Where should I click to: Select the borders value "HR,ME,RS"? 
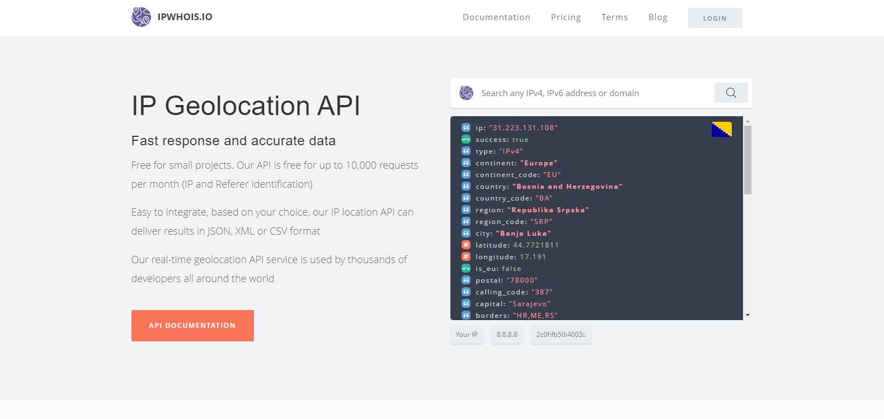[x=535, y=315]
